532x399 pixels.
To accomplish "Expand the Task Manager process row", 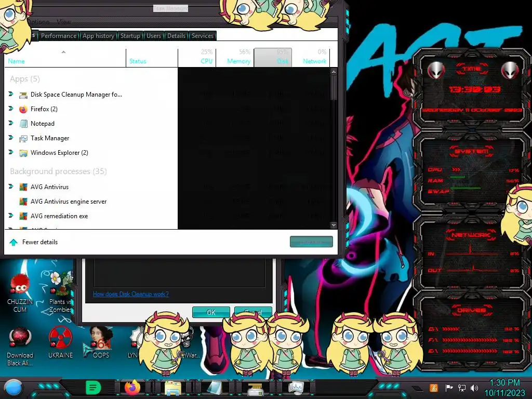I will [x=11, y=138].
